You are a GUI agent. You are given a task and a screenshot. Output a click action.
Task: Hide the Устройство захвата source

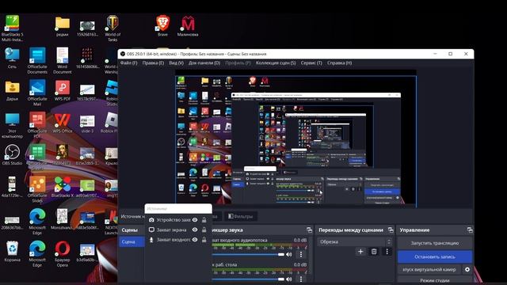click(x=195, y=220)
